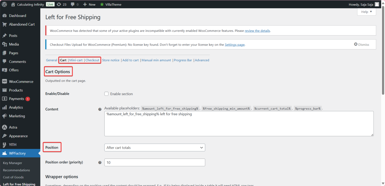Select the WPFactory sidebar icon
385x186 pixels.
tap(5, 153)
